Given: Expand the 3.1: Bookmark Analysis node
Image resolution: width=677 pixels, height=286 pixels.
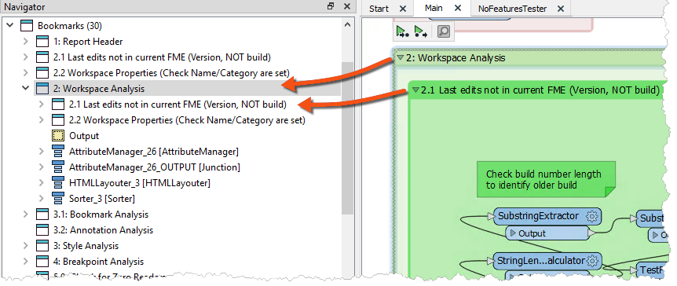Looking at the screenshot, I should pyautogui.click(x=26, y=214).
